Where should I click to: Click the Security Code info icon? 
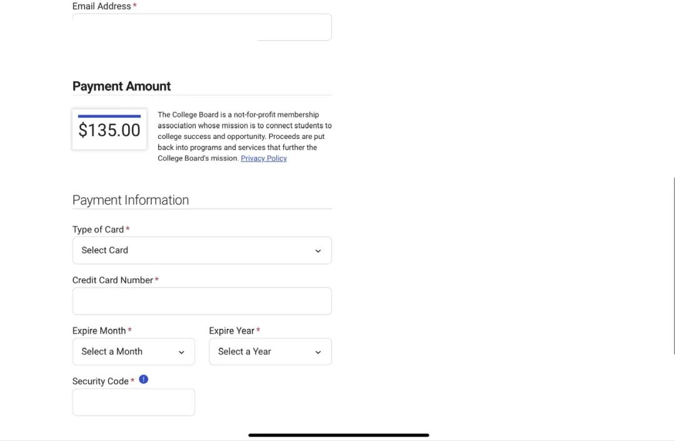(x=144, y=379)
